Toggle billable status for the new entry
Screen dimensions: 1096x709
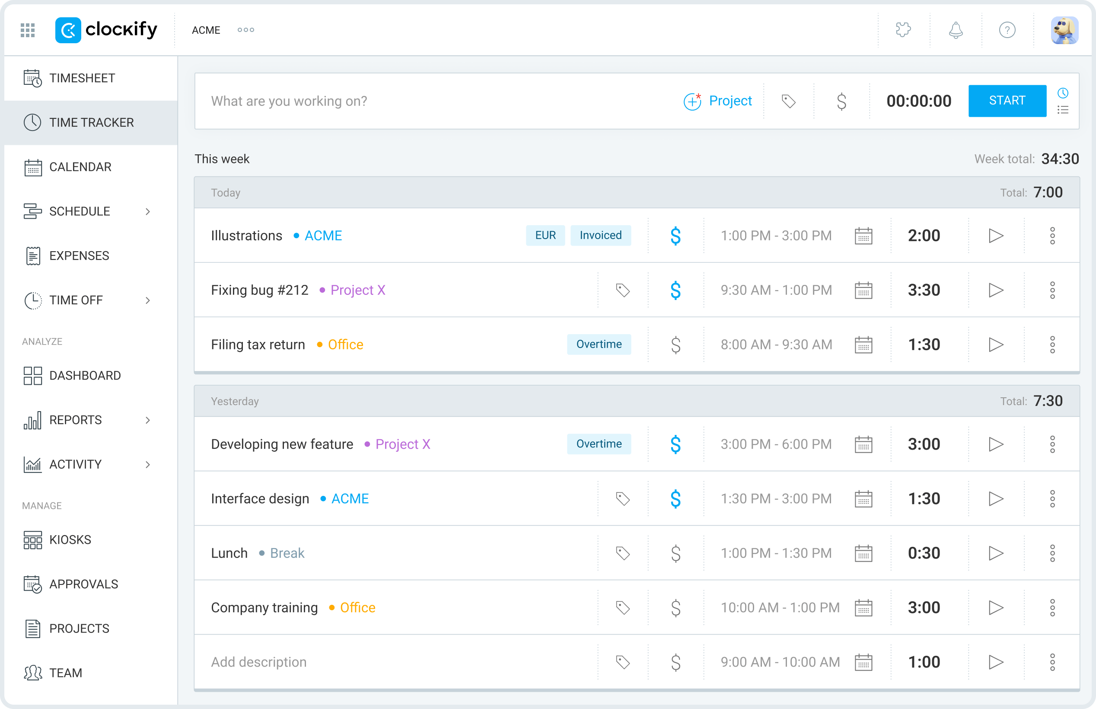[841, 101]
